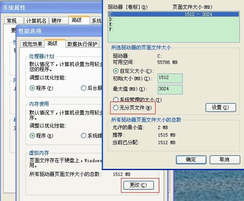Select drive D: in the list
Viewport: 244px width, 201px height.
click(174, 19)
